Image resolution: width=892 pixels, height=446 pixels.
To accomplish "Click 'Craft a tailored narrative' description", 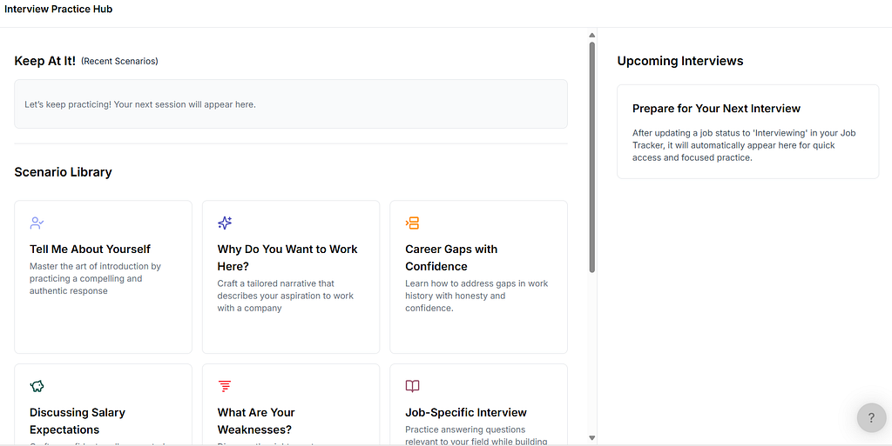I will [x=285, y=296].
